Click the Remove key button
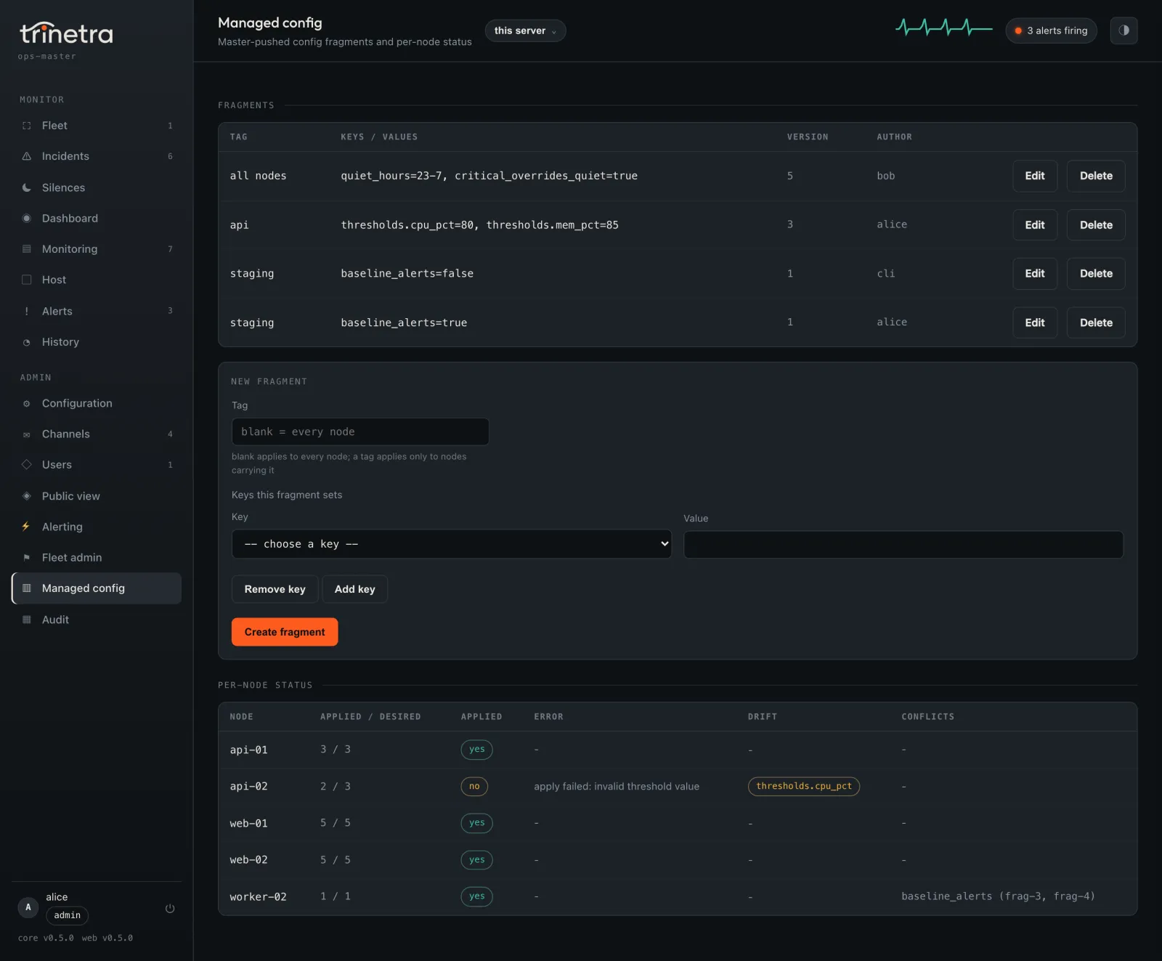Screen dimensions: 1162x961 click(x=275, y=589)
